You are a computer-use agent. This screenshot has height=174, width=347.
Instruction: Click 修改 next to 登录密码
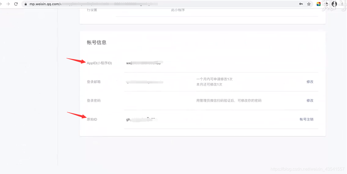tap(310, 100)
